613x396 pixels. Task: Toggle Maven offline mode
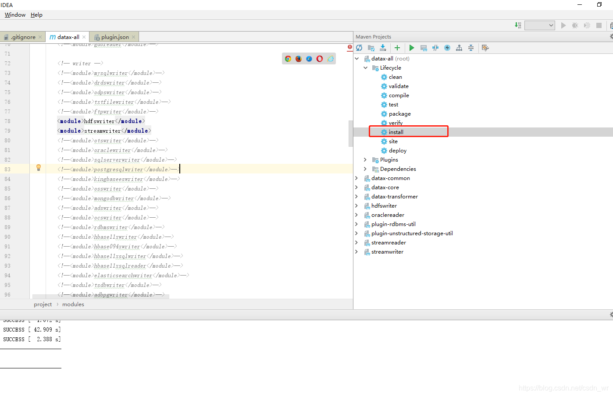[435, 48]
